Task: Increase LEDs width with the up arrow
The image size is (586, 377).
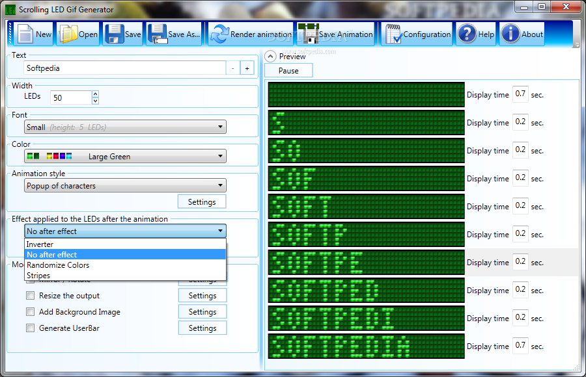Action: 95,94
